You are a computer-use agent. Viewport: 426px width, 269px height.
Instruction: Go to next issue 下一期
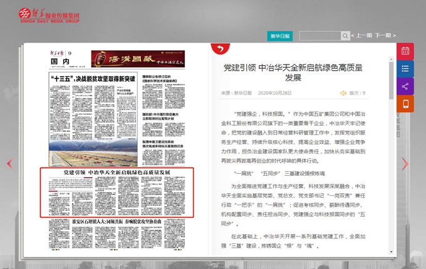[x=385, y=36]
